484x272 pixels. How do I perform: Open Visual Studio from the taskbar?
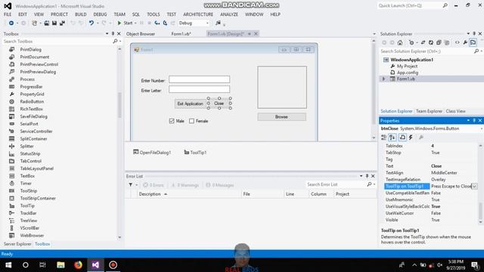(95, 264)
